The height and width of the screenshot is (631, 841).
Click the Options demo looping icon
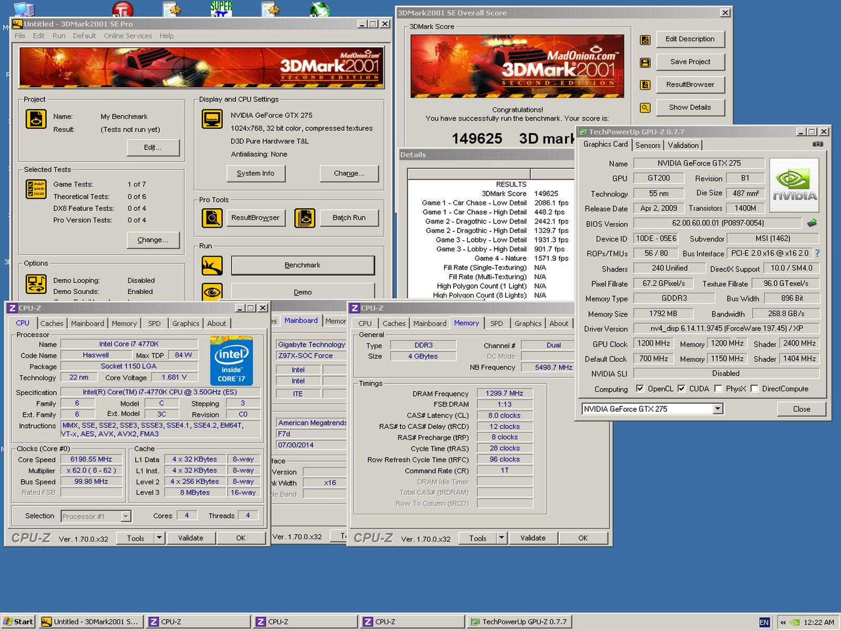pyautogui.click(x=36, y=284)
